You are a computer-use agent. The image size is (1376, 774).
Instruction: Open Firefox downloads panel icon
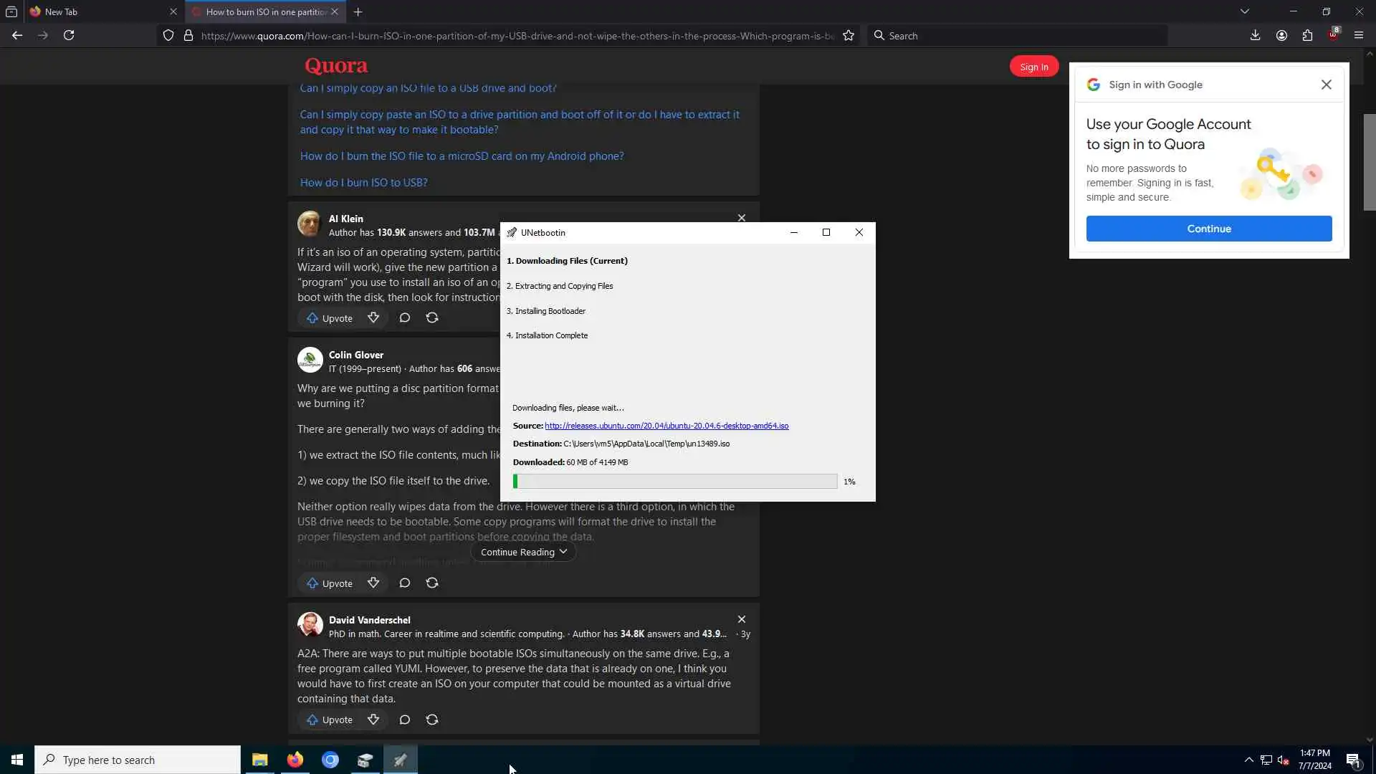[1255, 35]
